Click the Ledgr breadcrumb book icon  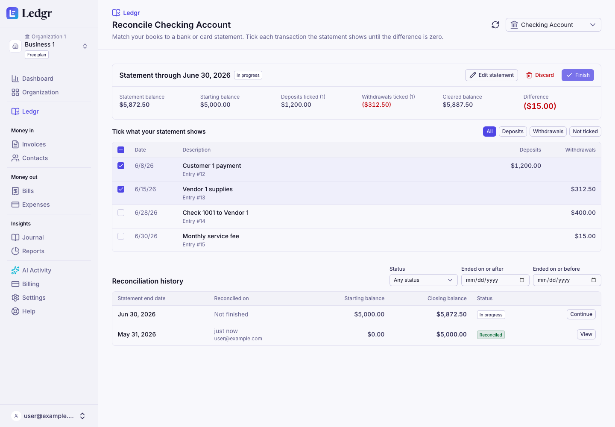116,13
